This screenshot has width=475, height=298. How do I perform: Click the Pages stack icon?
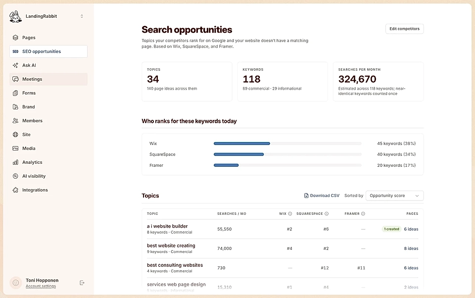15,38
